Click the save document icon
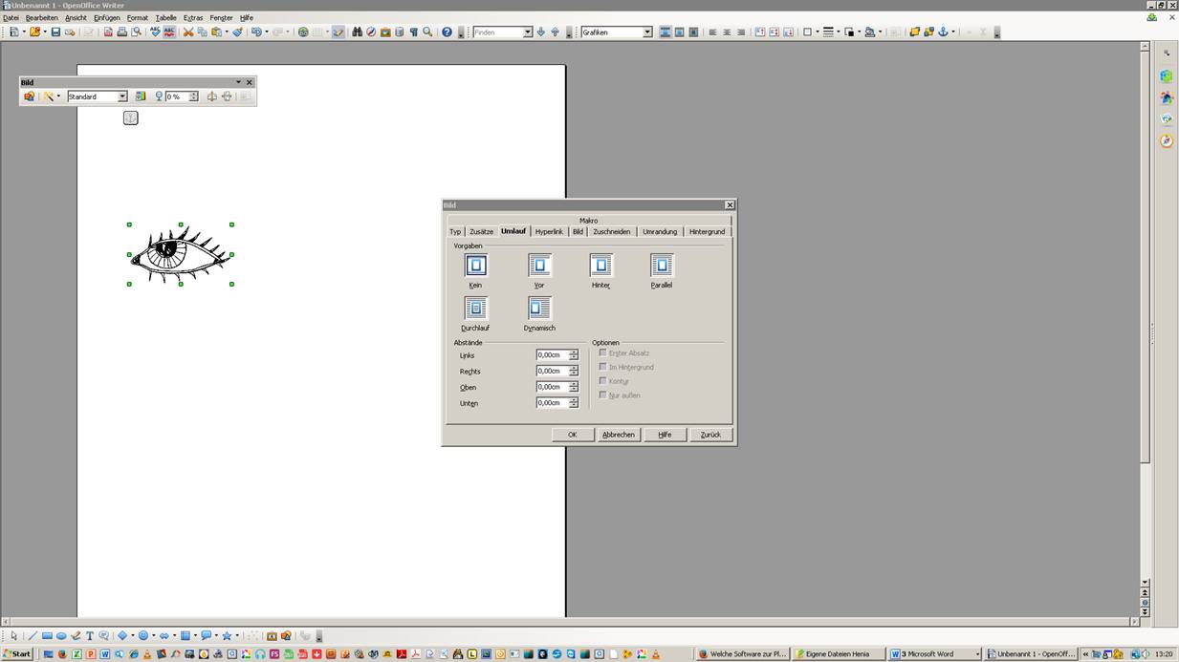 (55, 32)
